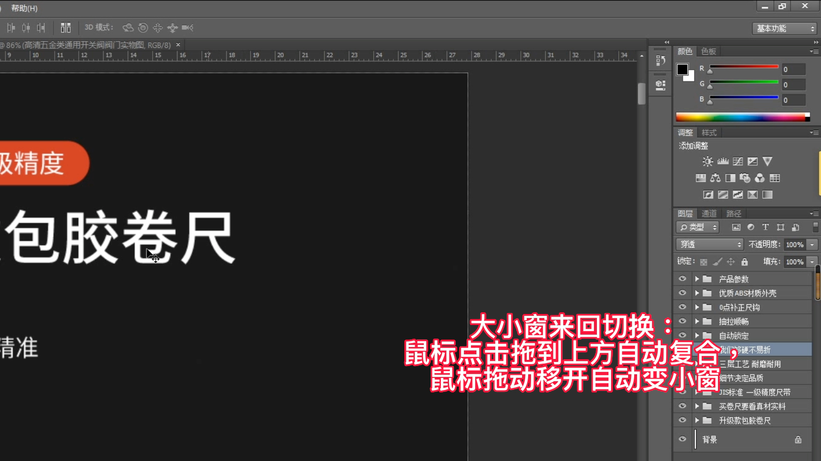Select the Color Balance adjustment icon
This screenshot has width=821, height=461.
click(715, 178)
